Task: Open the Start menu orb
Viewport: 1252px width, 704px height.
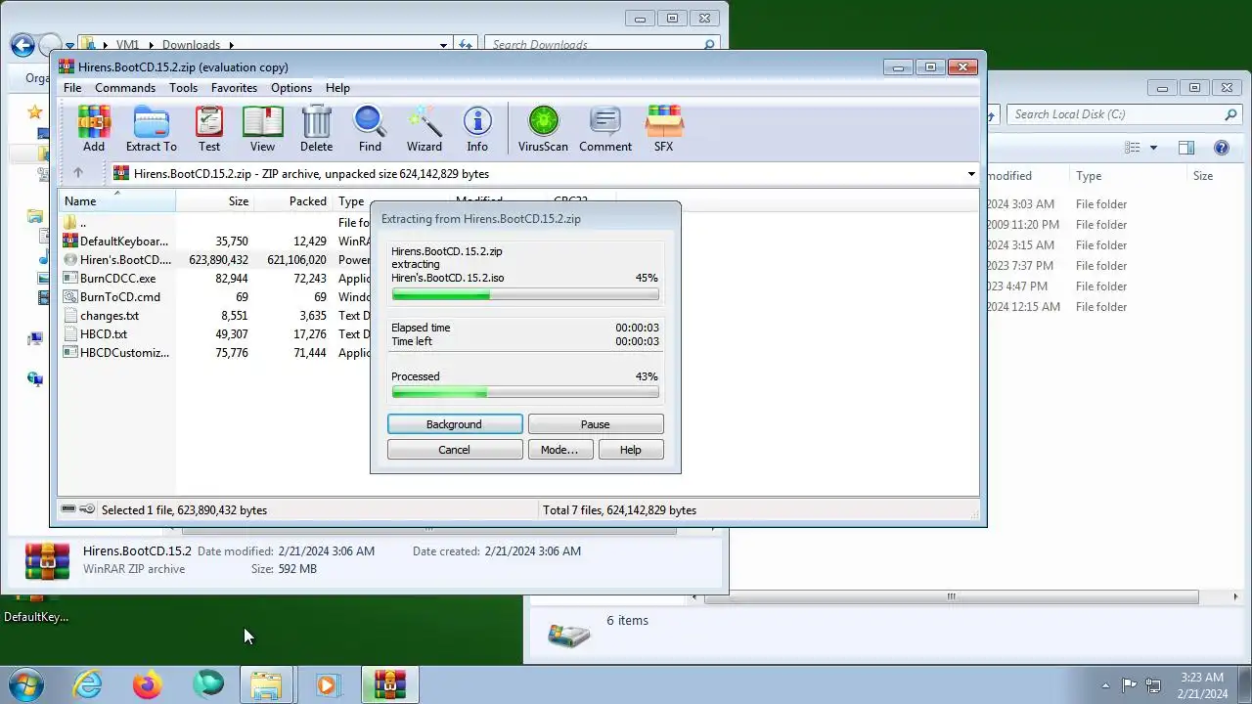Action: (25, 684)
